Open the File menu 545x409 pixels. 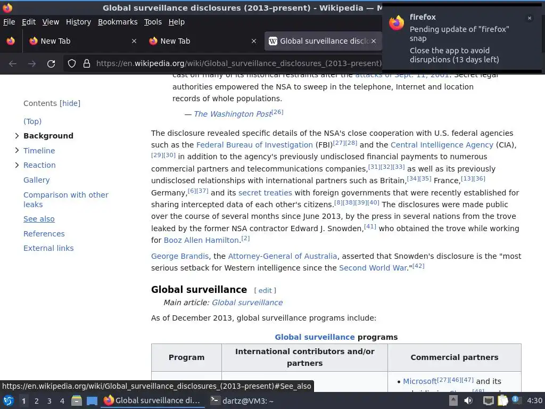[x=9, y=22]
